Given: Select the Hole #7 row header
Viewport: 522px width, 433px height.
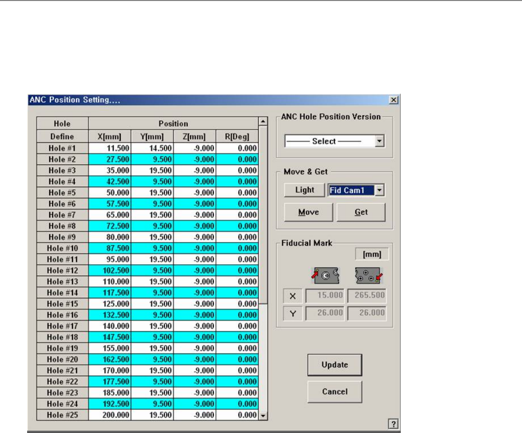Looking at the screenshot, I should click(62, 215).
